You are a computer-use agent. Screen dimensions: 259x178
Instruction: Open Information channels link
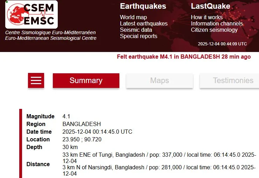[x=217, y=23]
